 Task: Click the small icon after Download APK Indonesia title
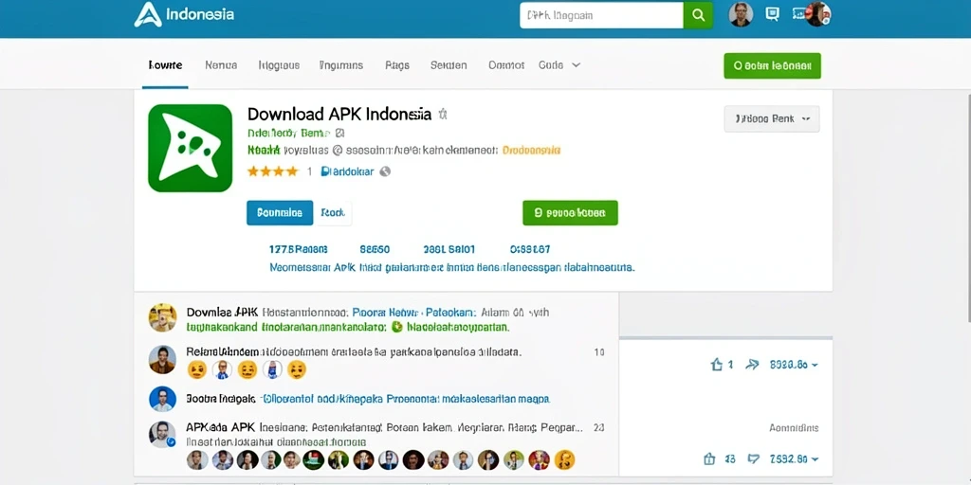click(x=442, y=115)
